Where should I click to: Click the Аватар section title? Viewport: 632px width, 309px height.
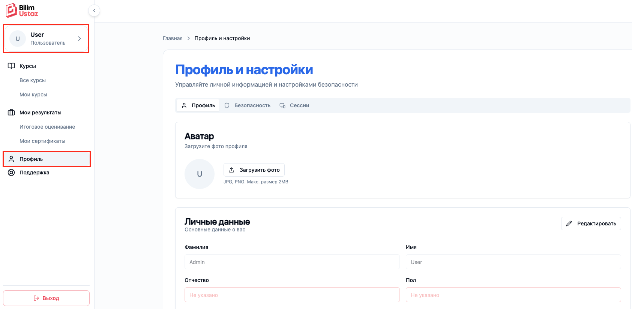coord(199,136)
